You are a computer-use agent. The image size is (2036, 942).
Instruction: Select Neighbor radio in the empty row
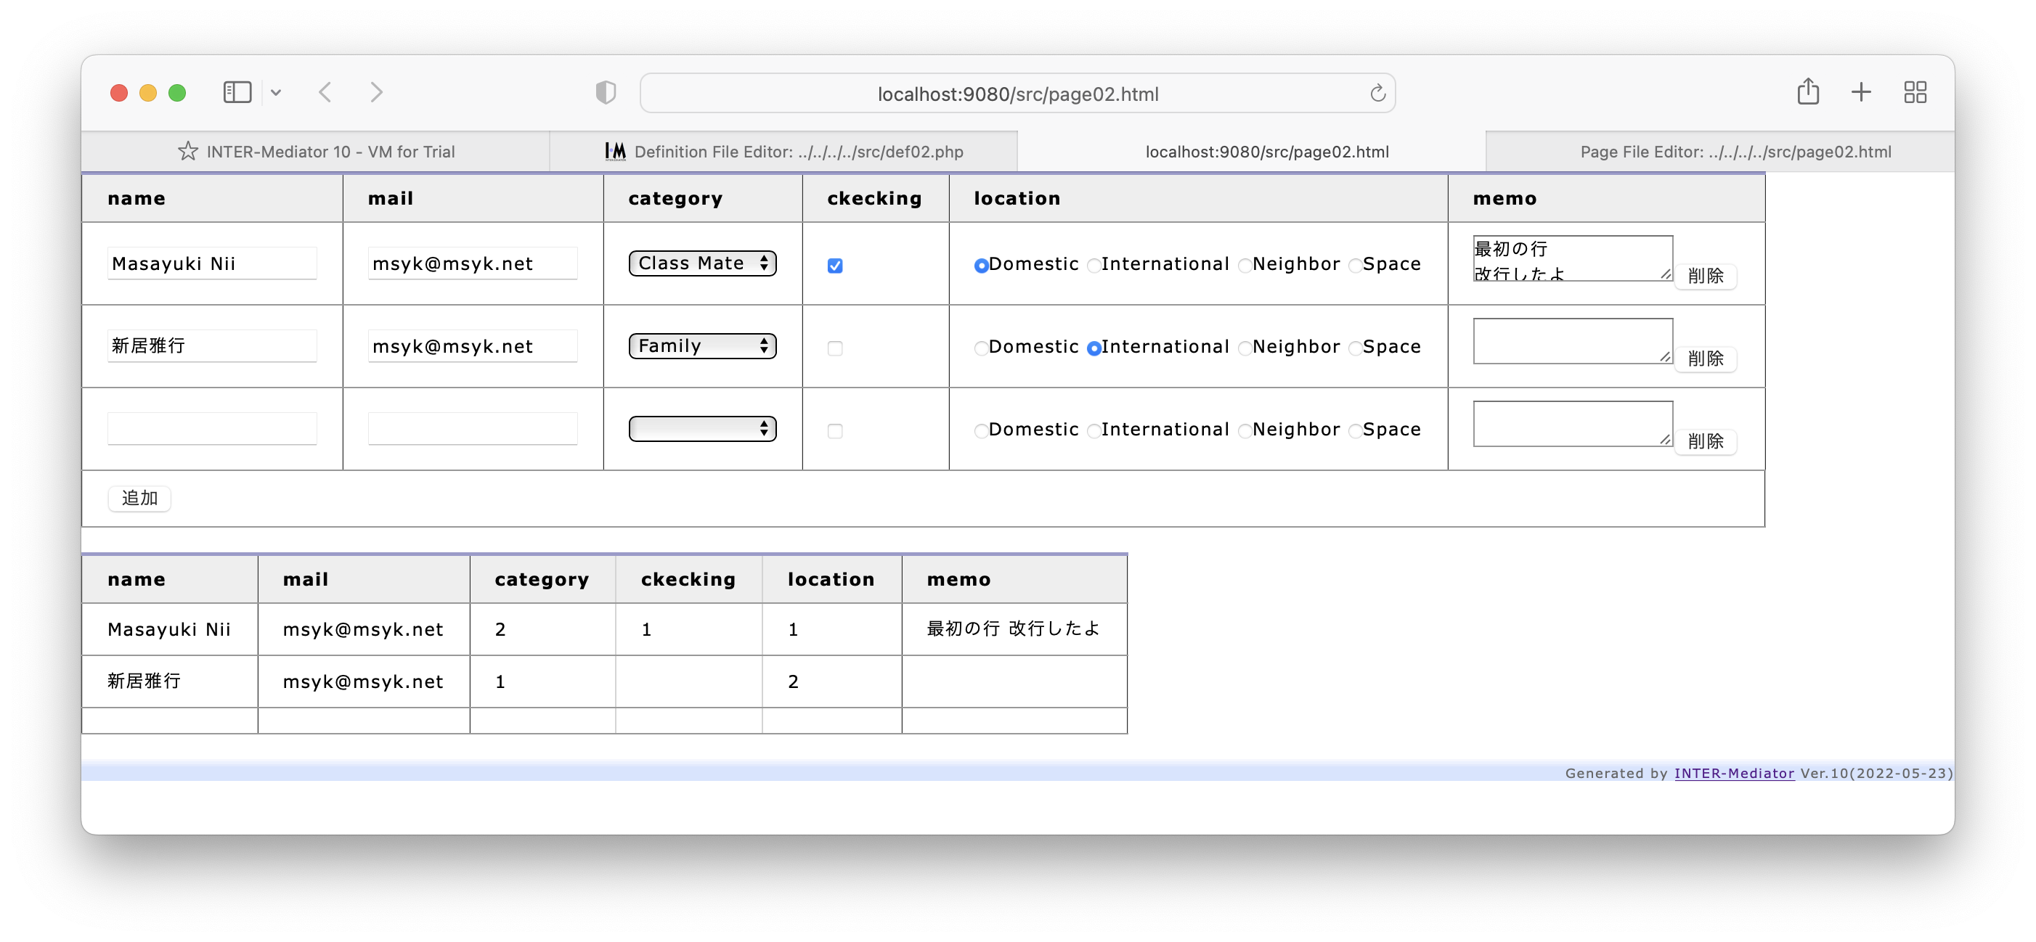coord(1244,432)
